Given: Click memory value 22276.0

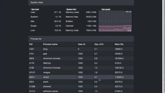Looking at the screenshot, I should tap(119, 82).
